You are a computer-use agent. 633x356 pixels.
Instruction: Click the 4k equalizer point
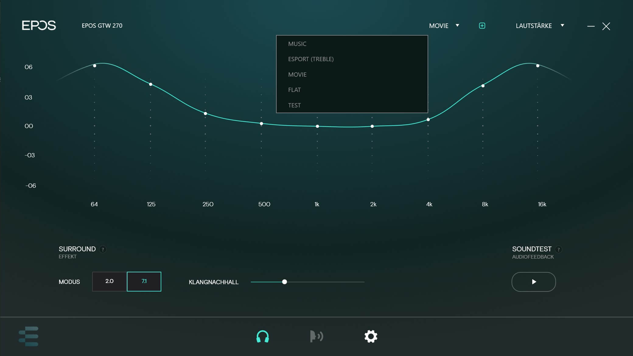(x=428, y=120)
